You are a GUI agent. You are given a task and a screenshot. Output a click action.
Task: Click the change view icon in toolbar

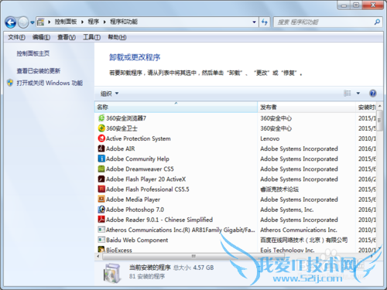point(348,93)
